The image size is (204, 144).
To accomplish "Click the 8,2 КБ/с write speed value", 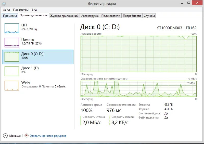I will 120,122.
